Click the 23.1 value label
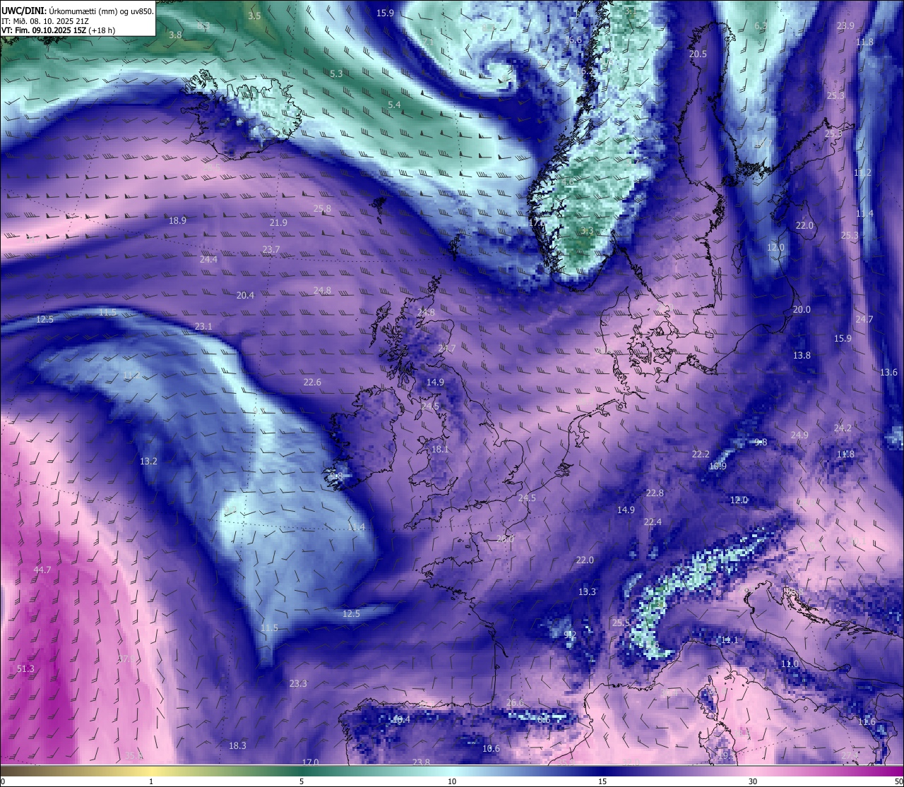 pos(203,326)
